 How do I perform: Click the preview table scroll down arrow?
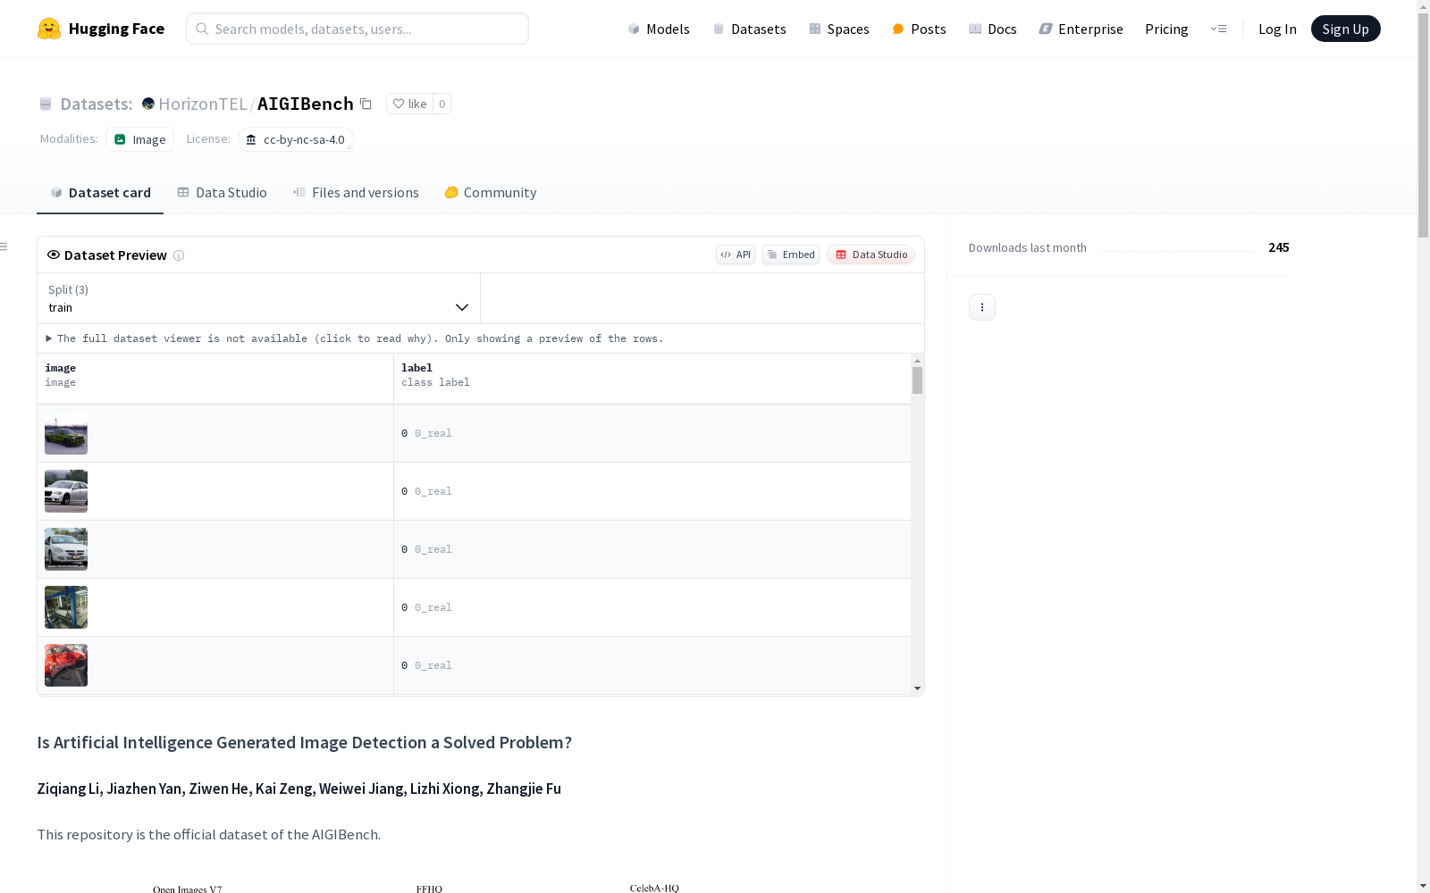point(917,689)
